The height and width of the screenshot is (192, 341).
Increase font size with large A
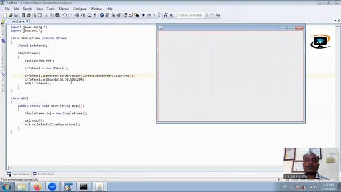tap(166, 15)
